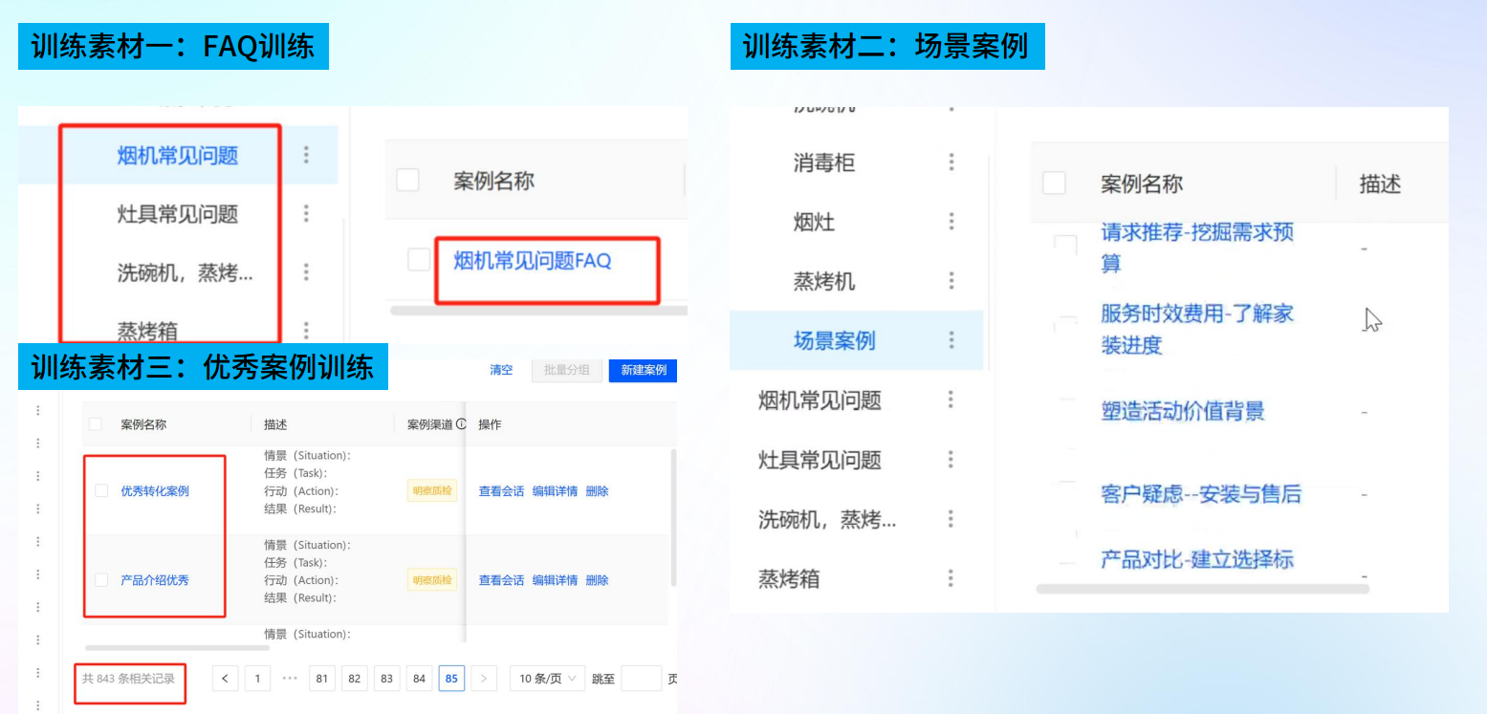Screen dimensions: 1487x714
Task: Click horizontal scrollbar under 场景案例 table
Action: click(x=1202, y=589)
